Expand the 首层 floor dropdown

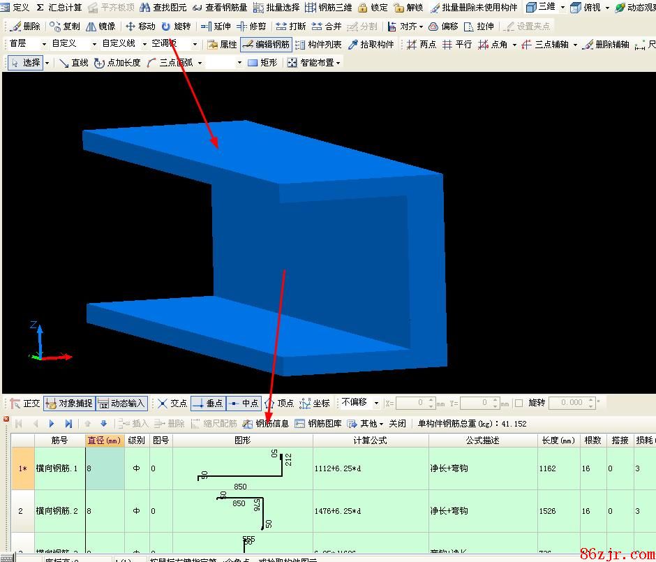coord(28,44)
